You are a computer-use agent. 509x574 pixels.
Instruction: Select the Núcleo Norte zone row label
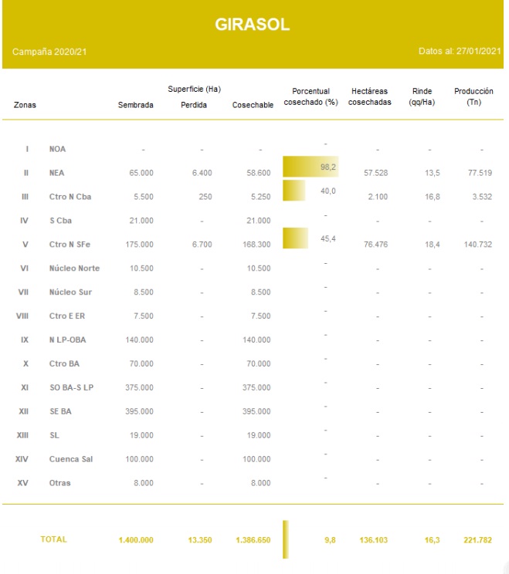click(x=74, y=268)
